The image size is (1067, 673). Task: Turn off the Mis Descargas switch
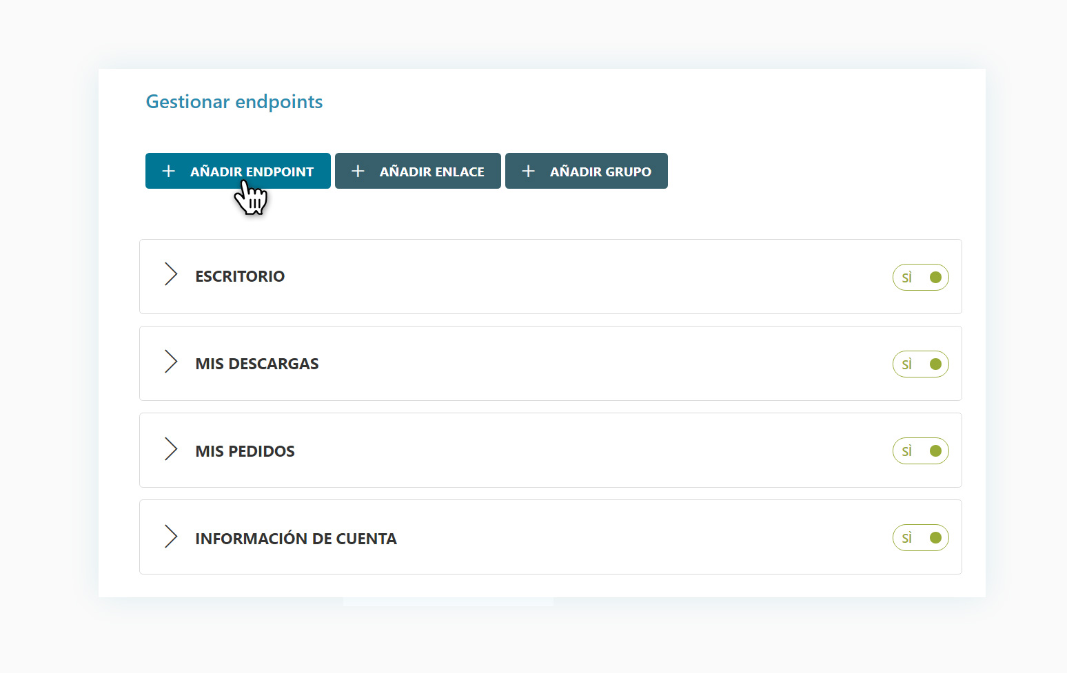(x=920, y=364)
